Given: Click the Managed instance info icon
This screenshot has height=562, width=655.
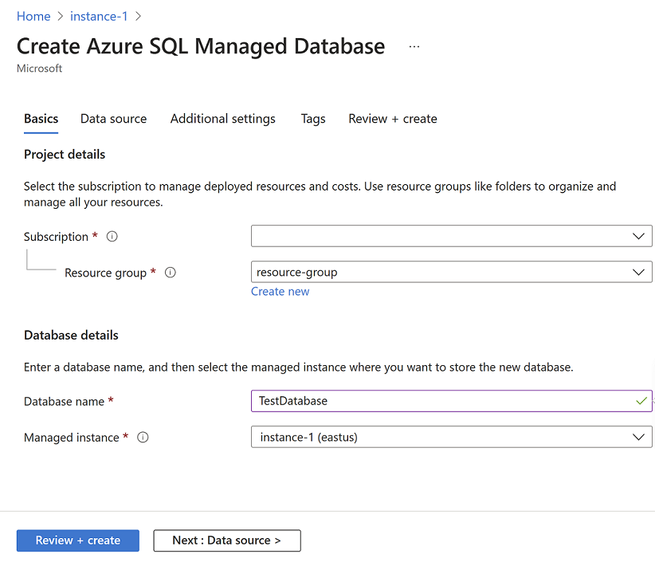Looking at the screenshot, I should pos(142,437).
